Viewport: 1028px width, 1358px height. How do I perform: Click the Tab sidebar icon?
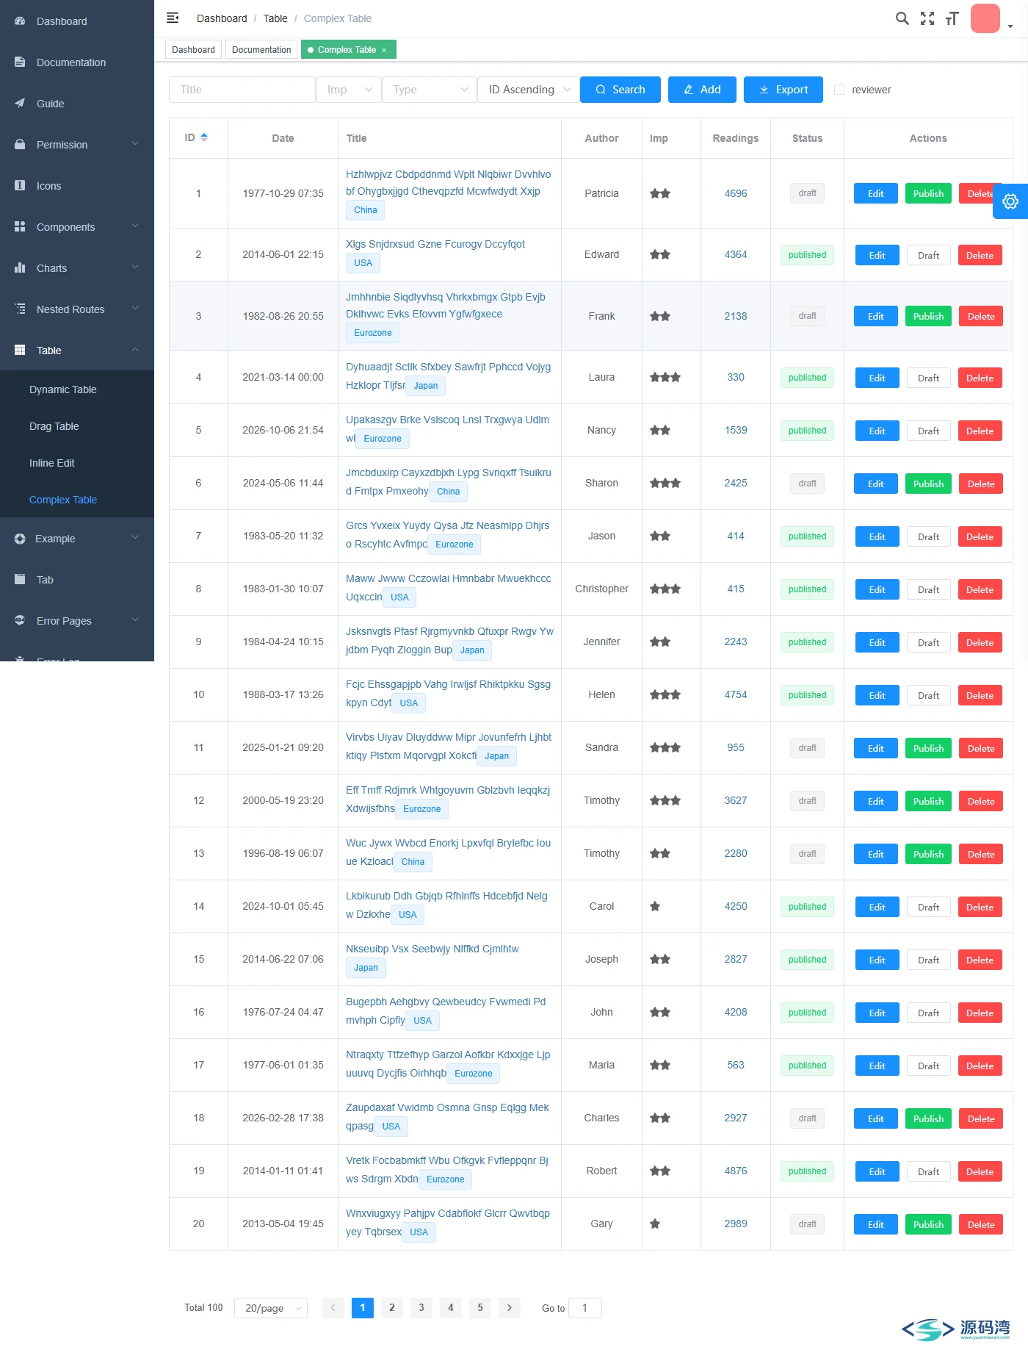click(x=20, y=580)
